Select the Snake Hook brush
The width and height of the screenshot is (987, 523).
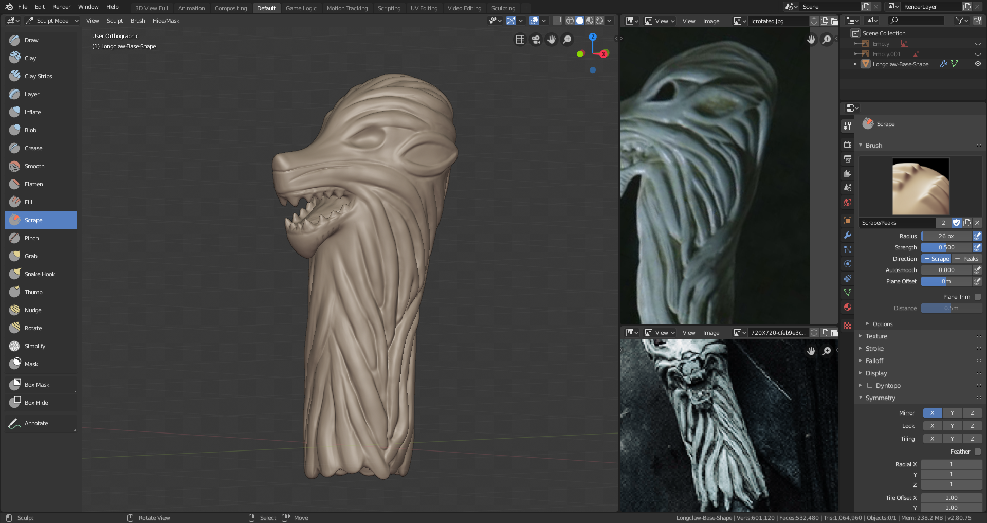pyautogui.click(x=41, y=274)
